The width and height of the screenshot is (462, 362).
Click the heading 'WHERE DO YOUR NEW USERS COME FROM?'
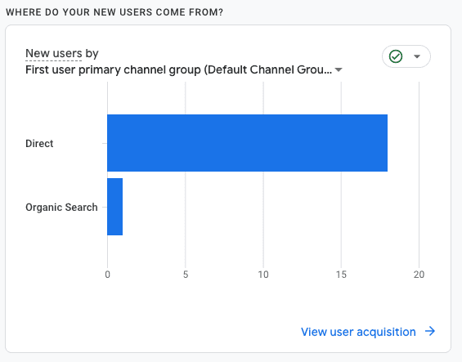pos(114,12)
